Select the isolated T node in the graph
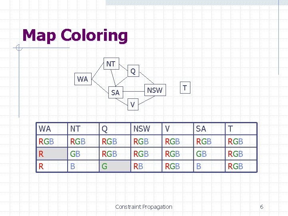 pyautogui.click(x=185, y=88)
